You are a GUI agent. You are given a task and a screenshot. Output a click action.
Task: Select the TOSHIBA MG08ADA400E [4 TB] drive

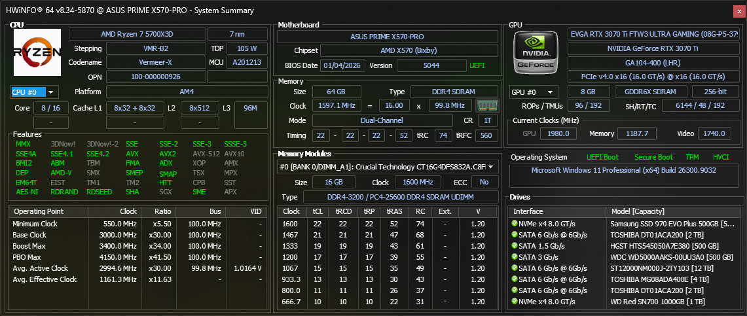625,279
